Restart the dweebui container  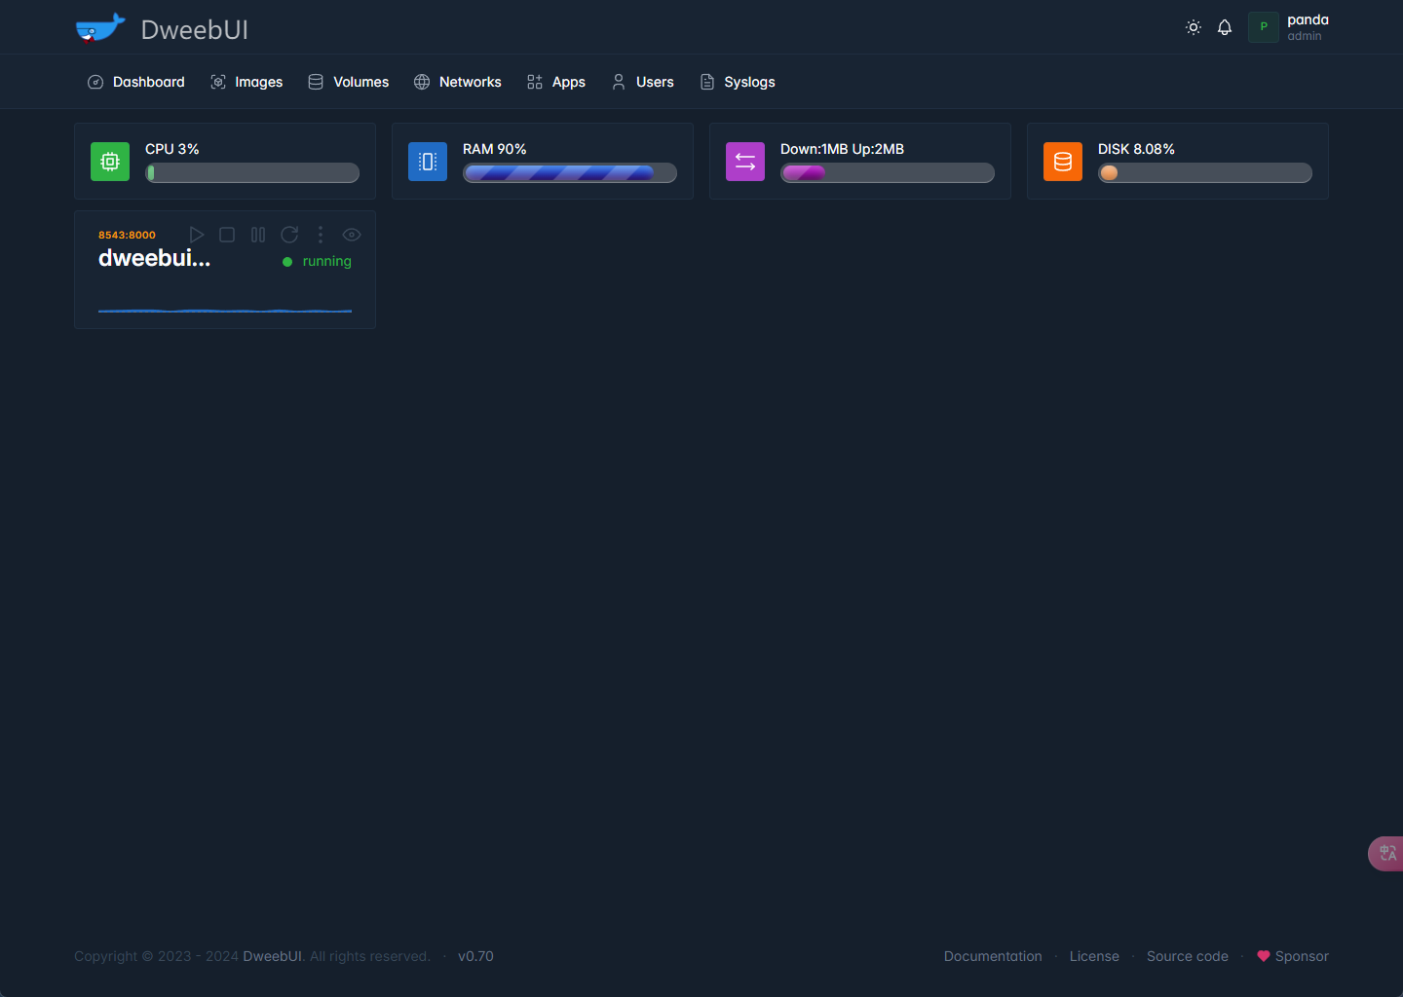click(289, 235)
